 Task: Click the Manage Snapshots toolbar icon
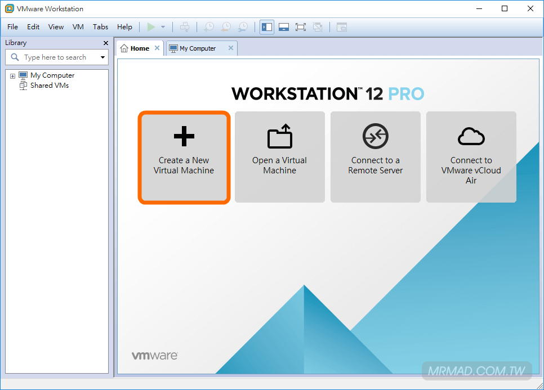(x=243, y=27)
